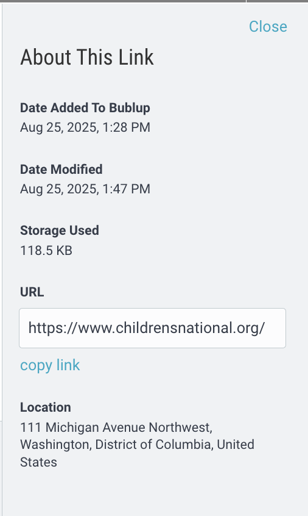Select the 1:28 PM date added timestamp
This screenshot has height=516, width=308.
pyautogui.click(x=85, y=127)
